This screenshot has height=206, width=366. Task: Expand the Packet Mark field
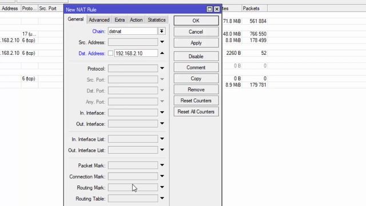(x=162, y=165)
